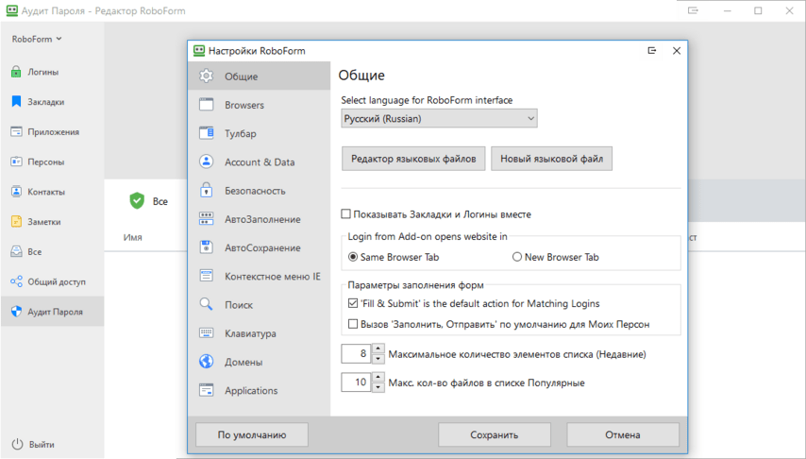This screenshot has height=459, width=806.
Task: Uncheck 'Fill & Submit' default action checkbox
Action: [353, 303]
